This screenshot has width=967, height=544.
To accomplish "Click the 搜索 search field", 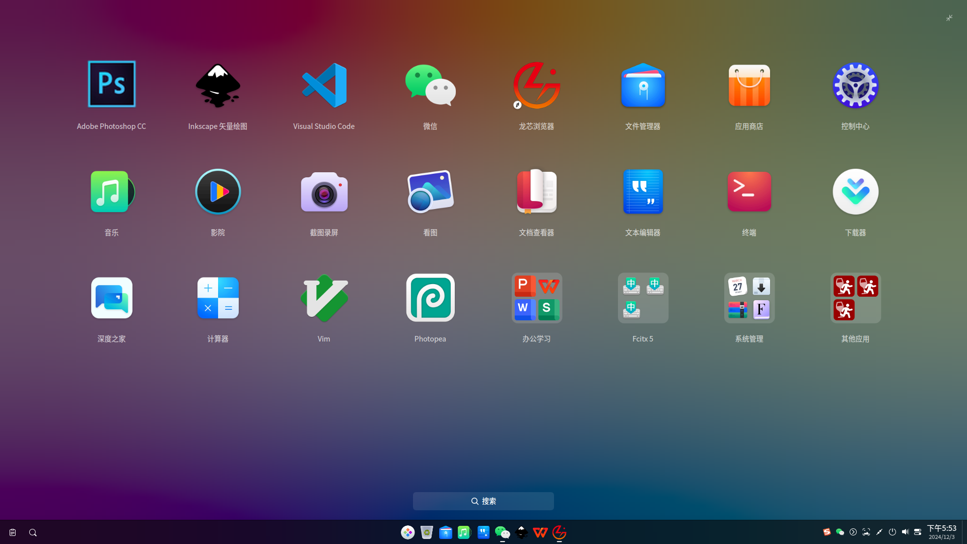I will [x=483, y=501].
